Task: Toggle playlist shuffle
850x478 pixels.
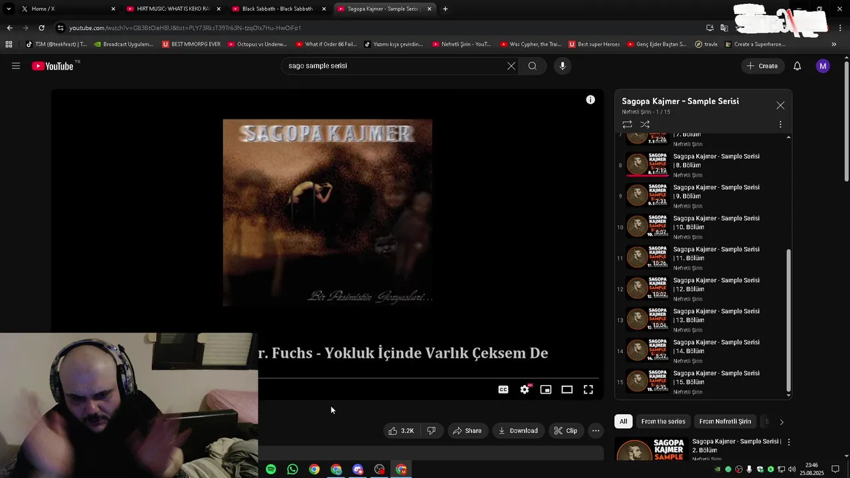Action: [645, 124]
